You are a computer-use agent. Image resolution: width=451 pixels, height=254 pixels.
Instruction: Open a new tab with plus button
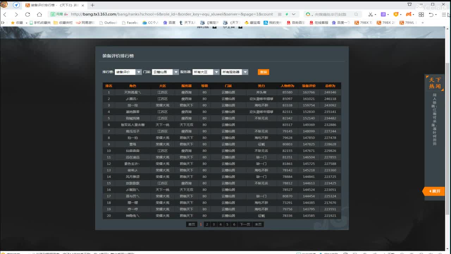93,5
